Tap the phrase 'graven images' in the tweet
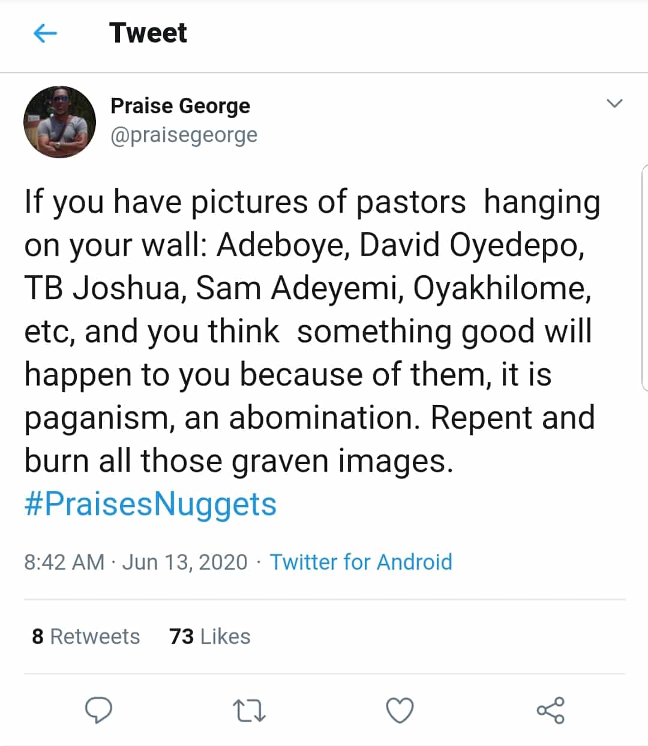 coord(342,461)
